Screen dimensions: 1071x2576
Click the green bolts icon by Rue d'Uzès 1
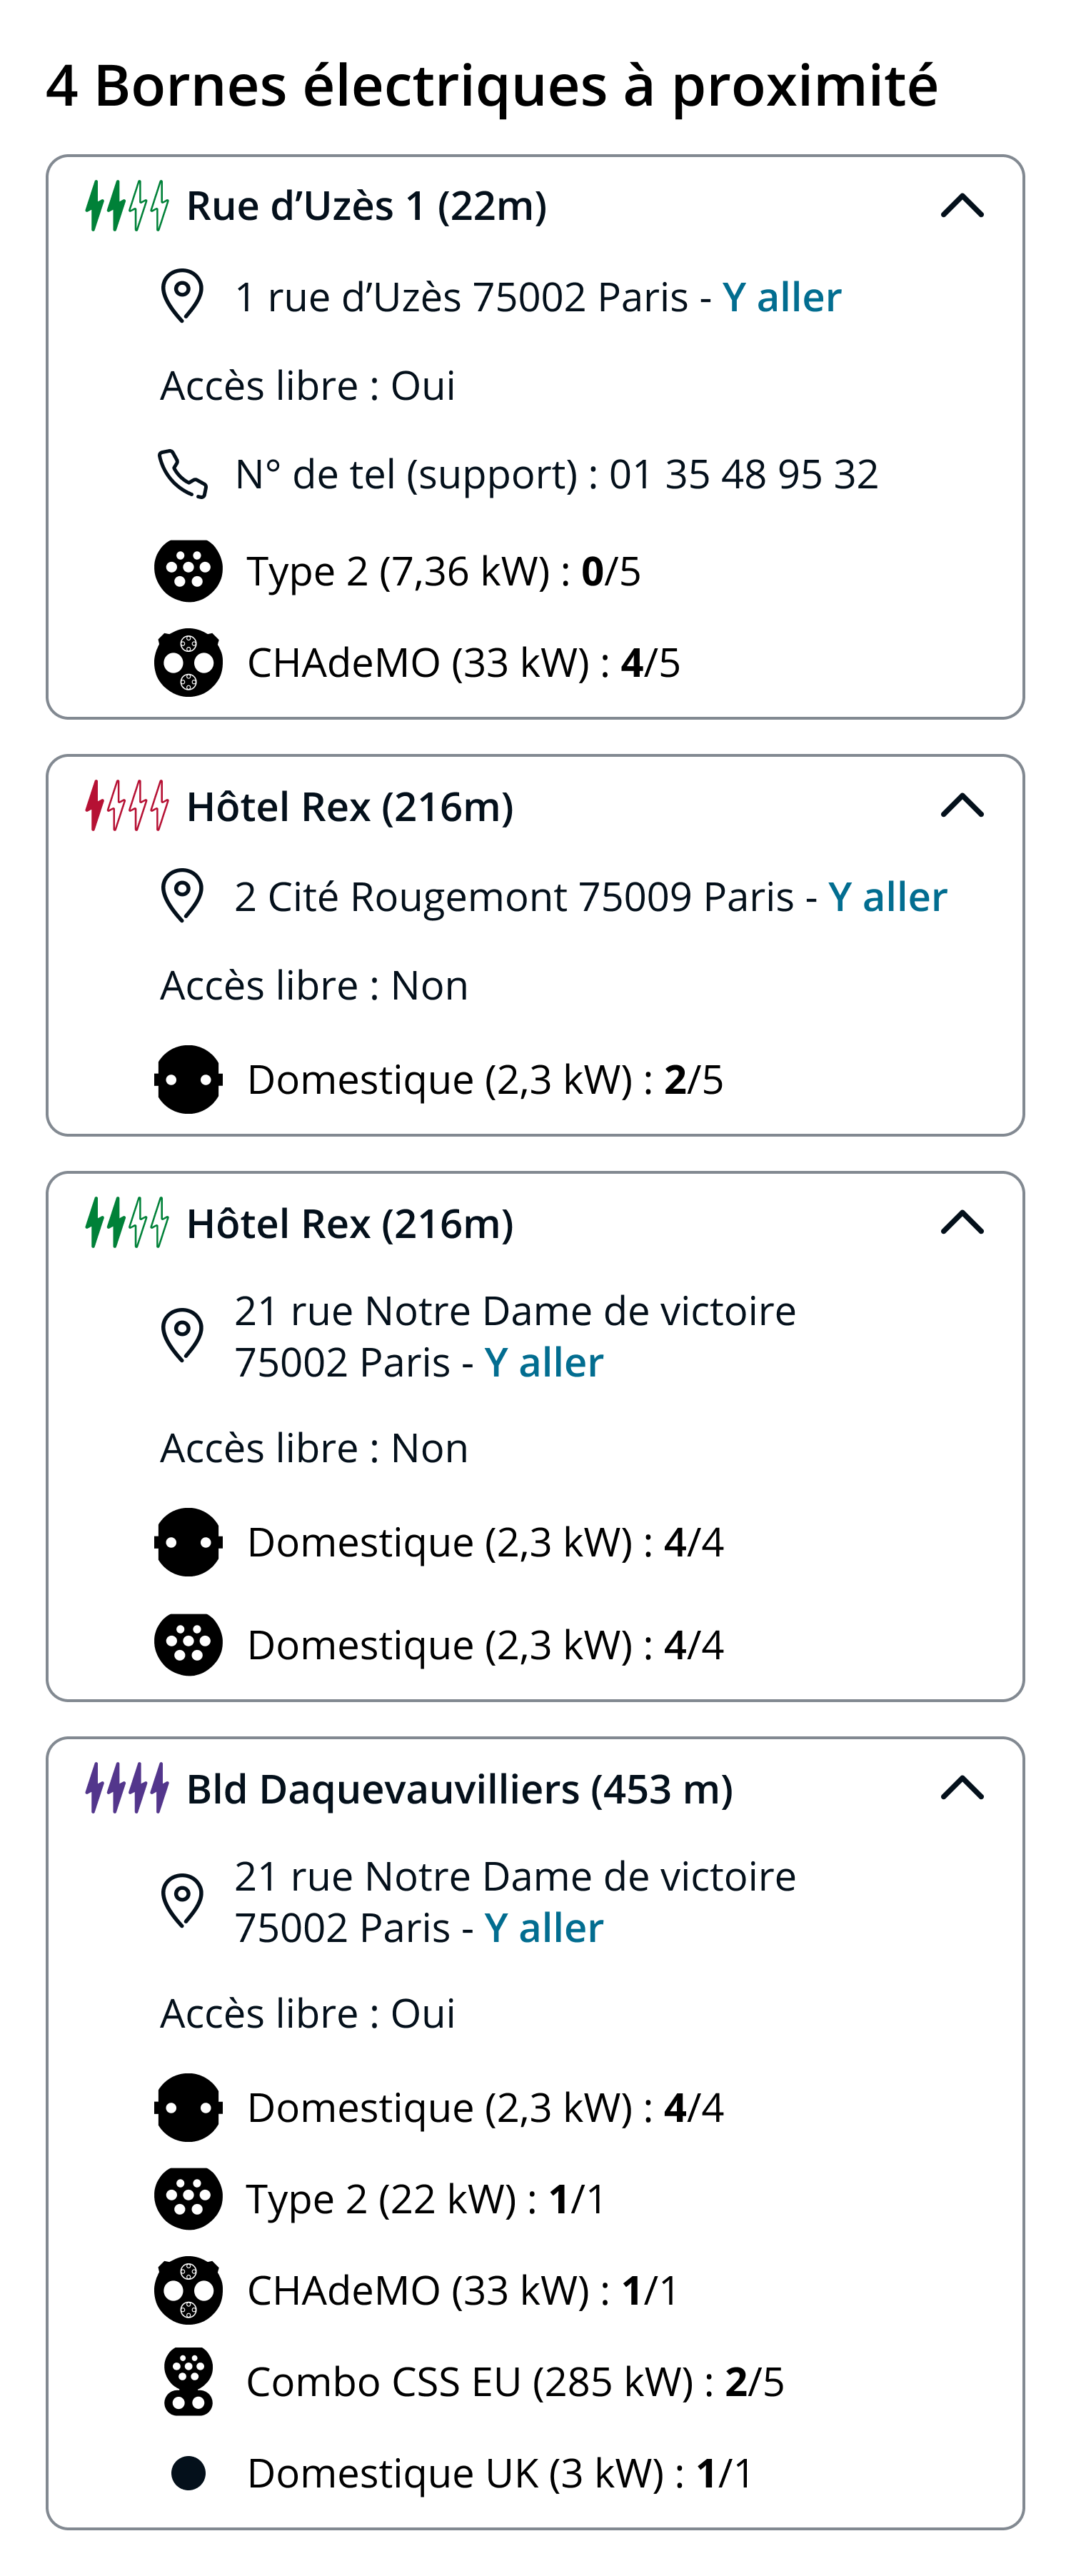click(127, 206)
